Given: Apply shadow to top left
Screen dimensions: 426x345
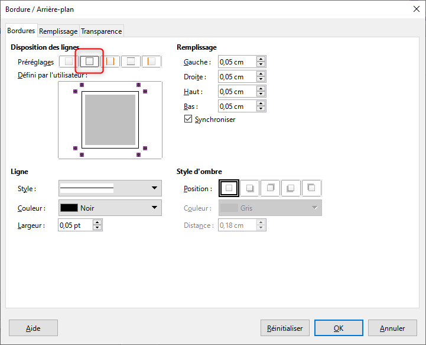Looking at the screenshot, I should coord(312,188).
